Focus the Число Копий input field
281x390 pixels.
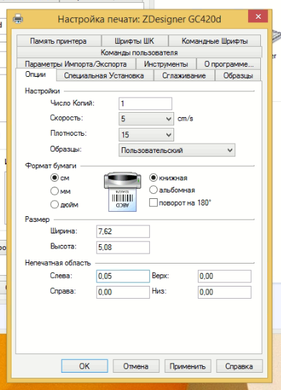(146, 103)
